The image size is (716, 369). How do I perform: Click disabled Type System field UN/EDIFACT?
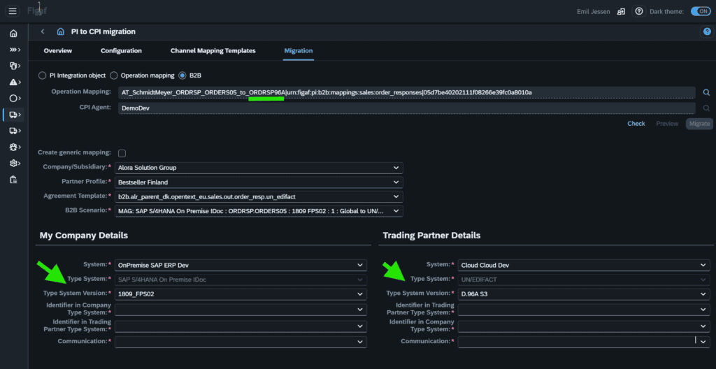coord(584,280)
